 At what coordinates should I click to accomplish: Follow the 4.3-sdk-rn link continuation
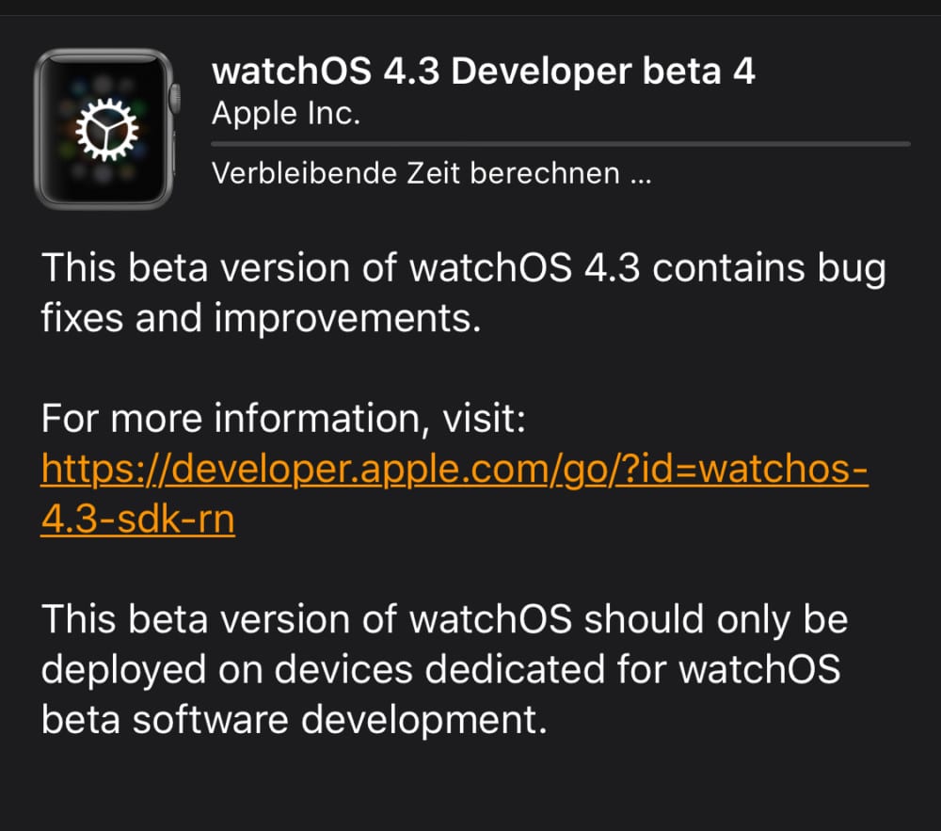tap(137, 519)
